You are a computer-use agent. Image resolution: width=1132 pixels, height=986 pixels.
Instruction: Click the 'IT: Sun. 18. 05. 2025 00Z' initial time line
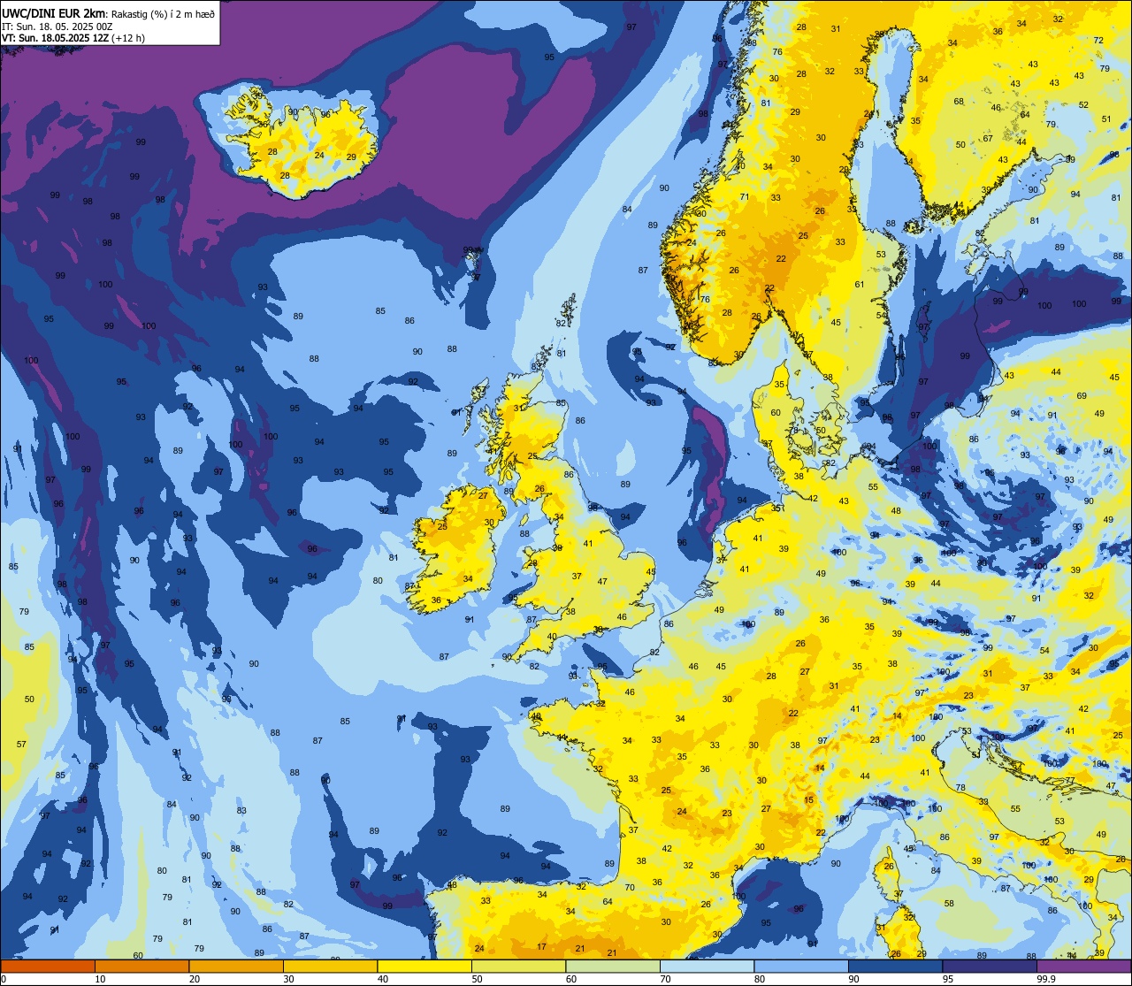tap(58, 26)
